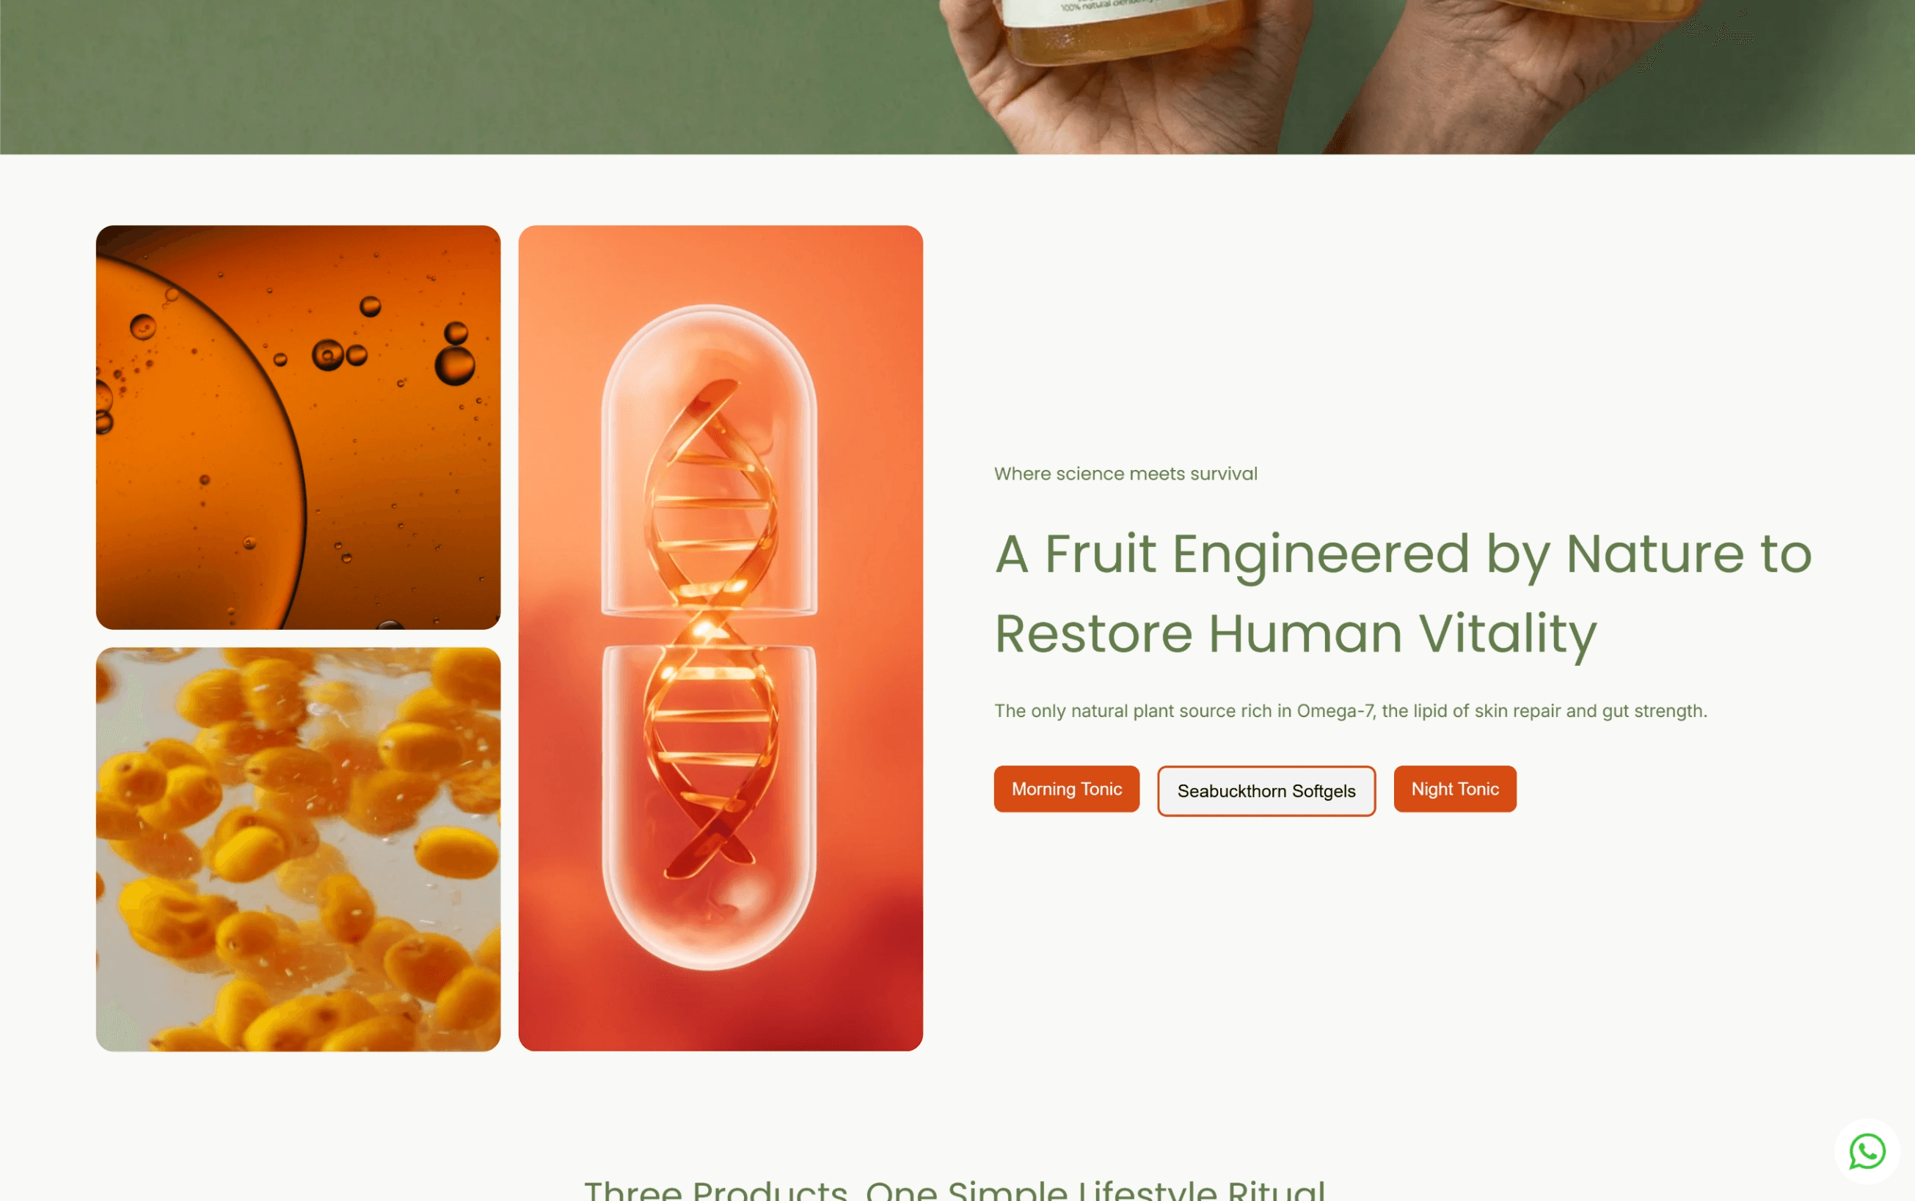
Task: Open the orange oil bubbles image
Action: (298, 427)
